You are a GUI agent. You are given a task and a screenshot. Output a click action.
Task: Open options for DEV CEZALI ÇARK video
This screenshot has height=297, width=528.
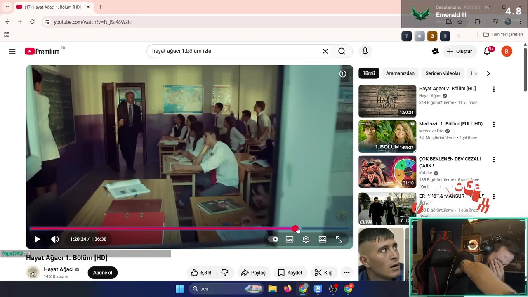(x=494, y=160)
